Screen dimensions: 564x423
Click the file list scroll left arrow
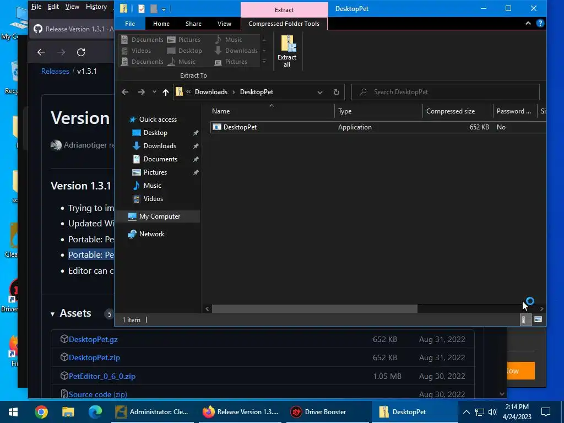point(207,308)
